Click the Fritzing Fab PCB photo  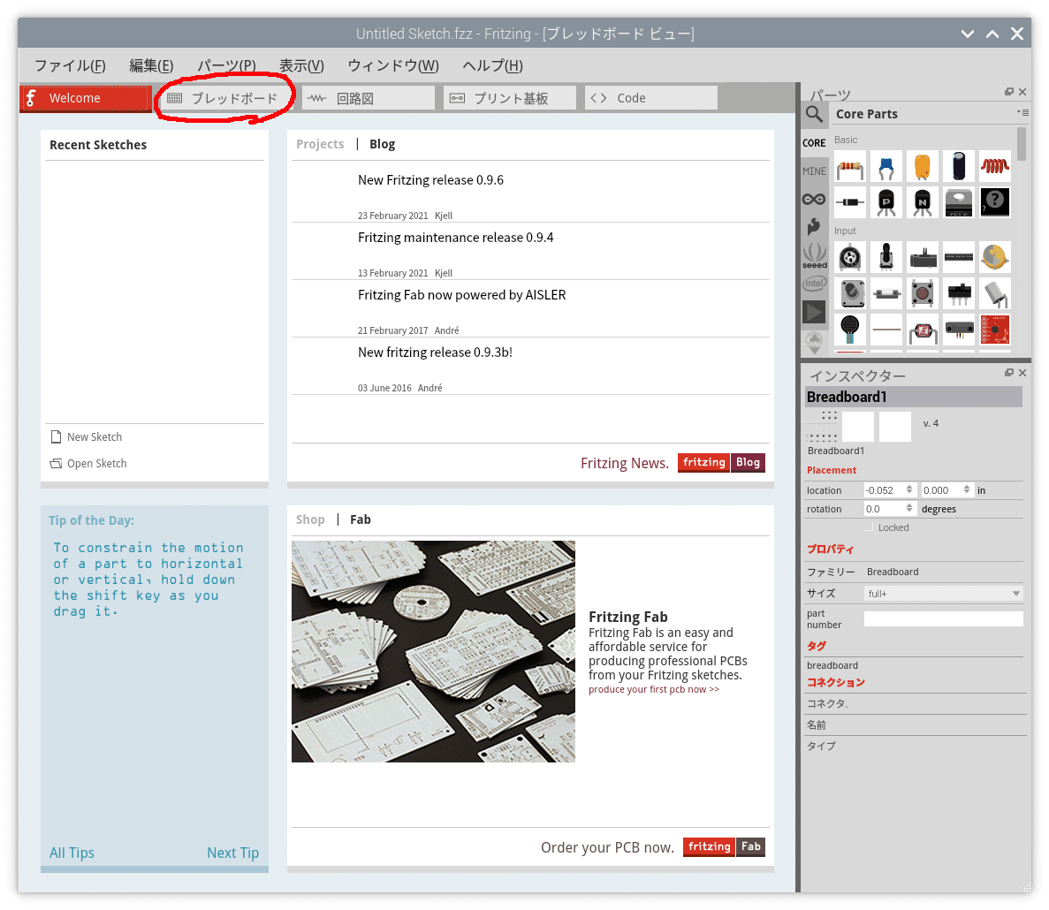pos(433,652)
